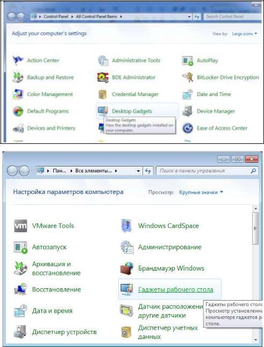
Task: Open the Credential Manager link
Action: tap(135, 94)
